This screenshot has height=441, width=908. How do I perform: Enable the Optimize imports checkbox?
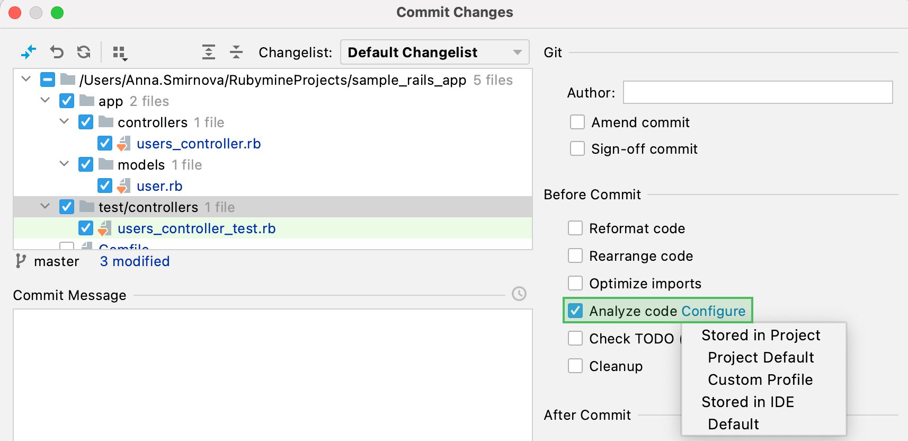[x=575, y=283]
